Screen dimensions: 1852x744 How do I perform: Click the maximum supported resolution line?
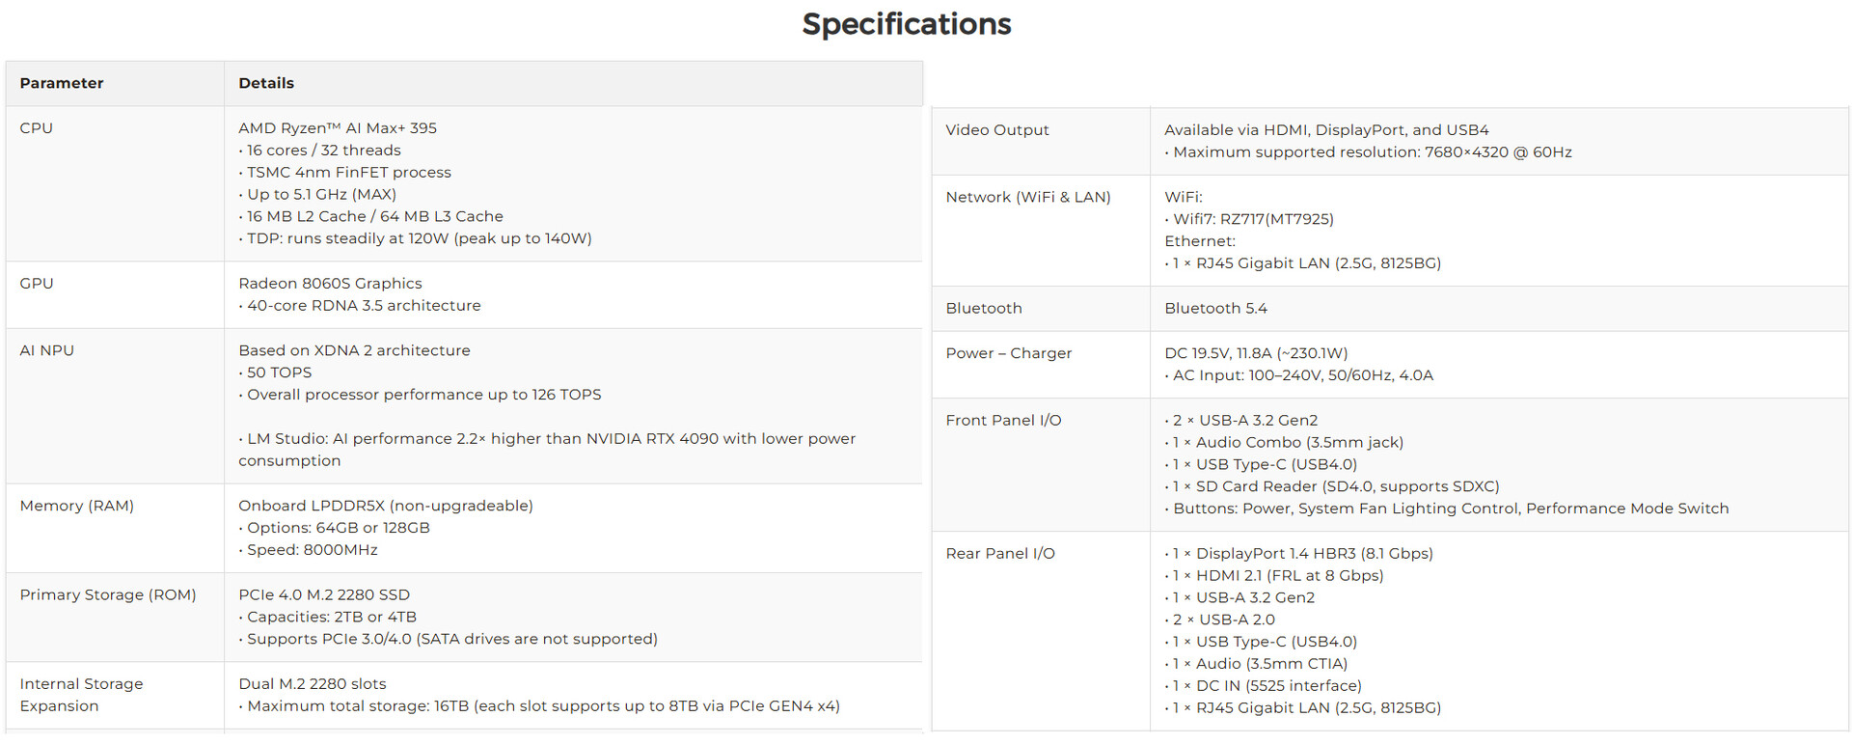point(1372,152)
